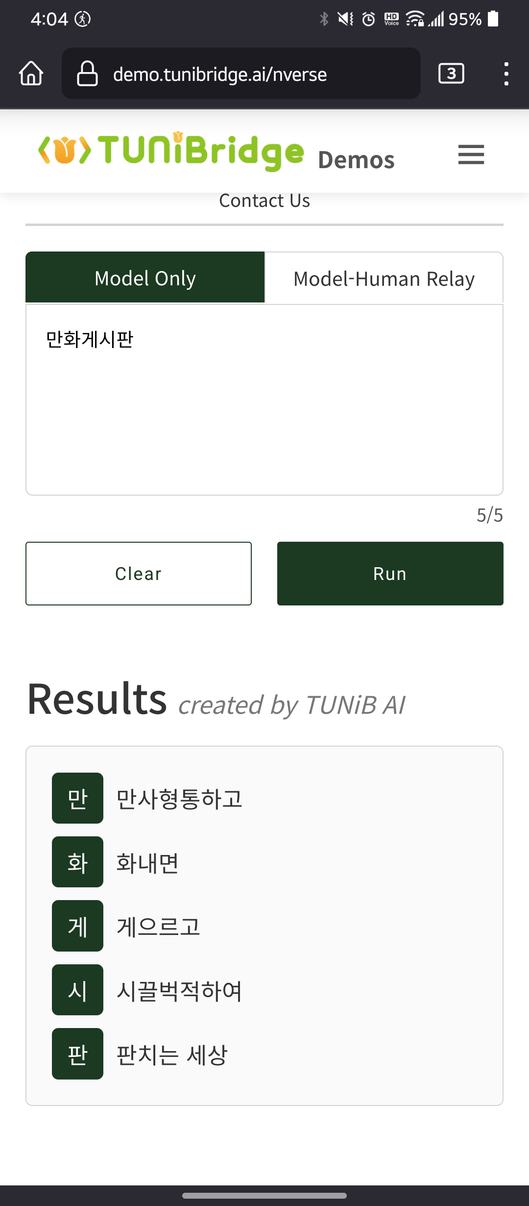Open the Contact Us link

tap(264, 201)
